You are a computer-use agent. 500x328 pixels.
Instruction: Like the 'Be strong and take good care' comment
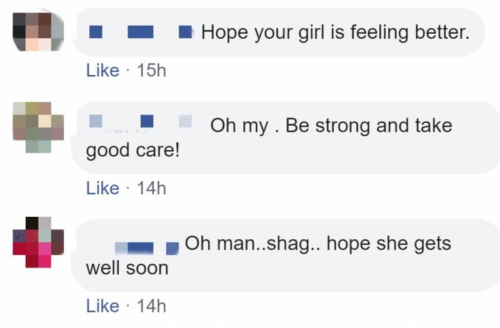pos(102,188)
